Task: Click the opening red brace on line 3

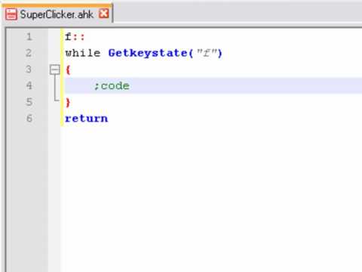Action: tap(68, 70)
